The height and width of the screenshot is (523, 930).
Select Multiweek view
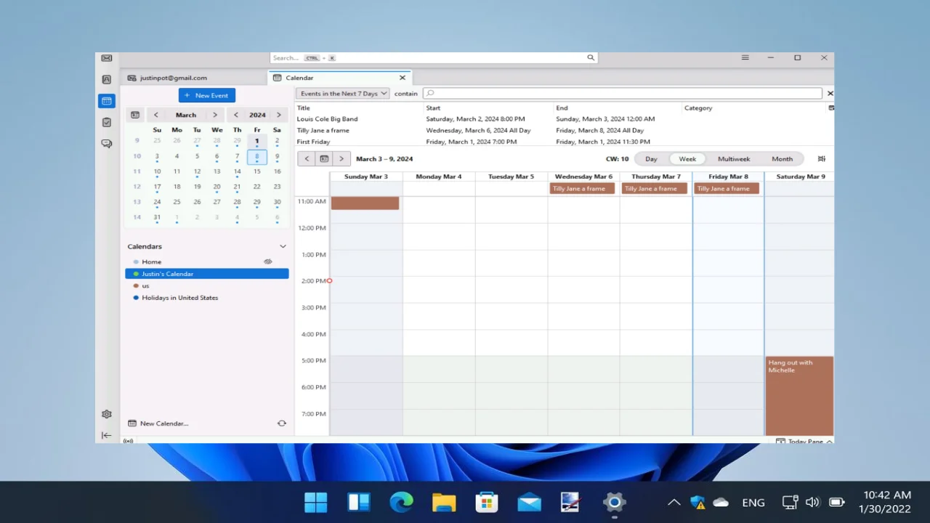734,158
